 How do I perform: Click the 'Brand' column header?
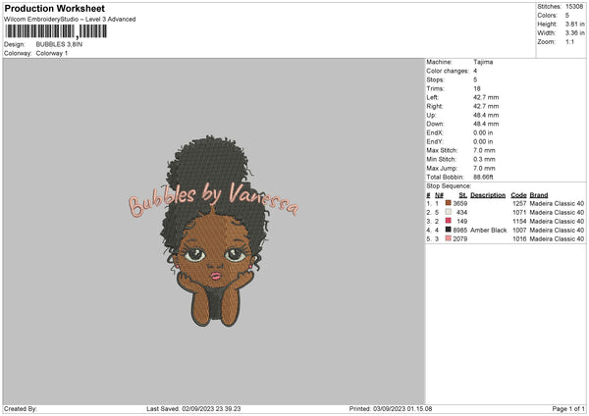[539, 195]
